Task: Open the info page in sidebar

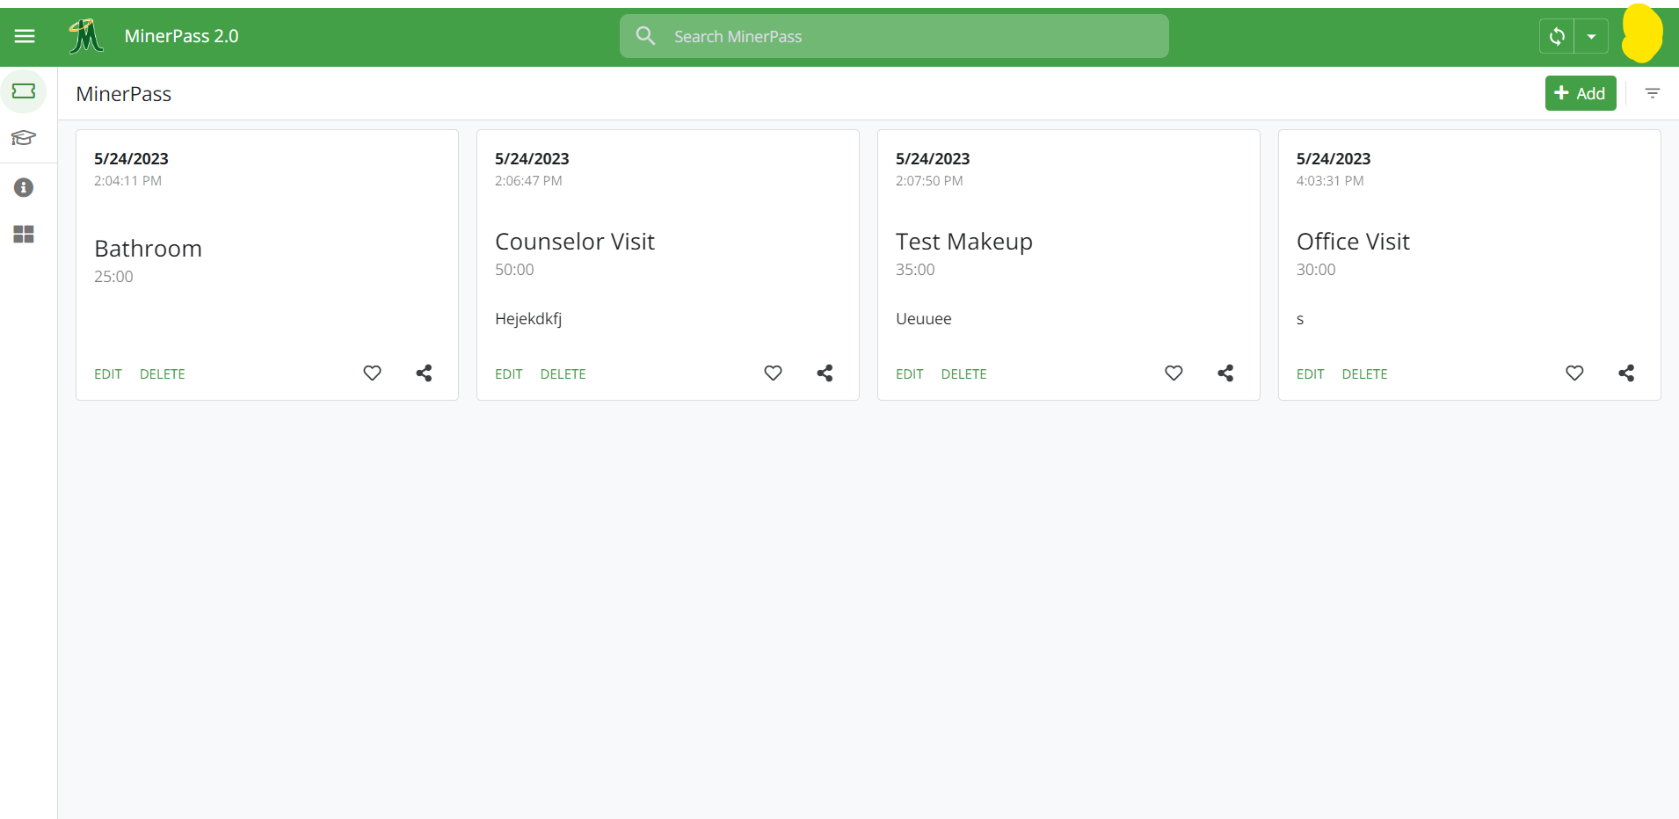Action: (24, 187)
